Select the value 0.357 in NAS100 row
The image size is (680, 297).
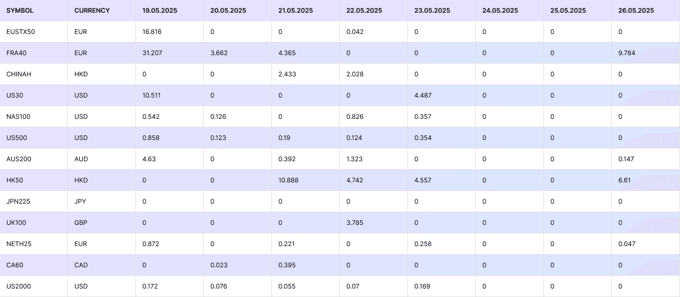tap(423, 117)
